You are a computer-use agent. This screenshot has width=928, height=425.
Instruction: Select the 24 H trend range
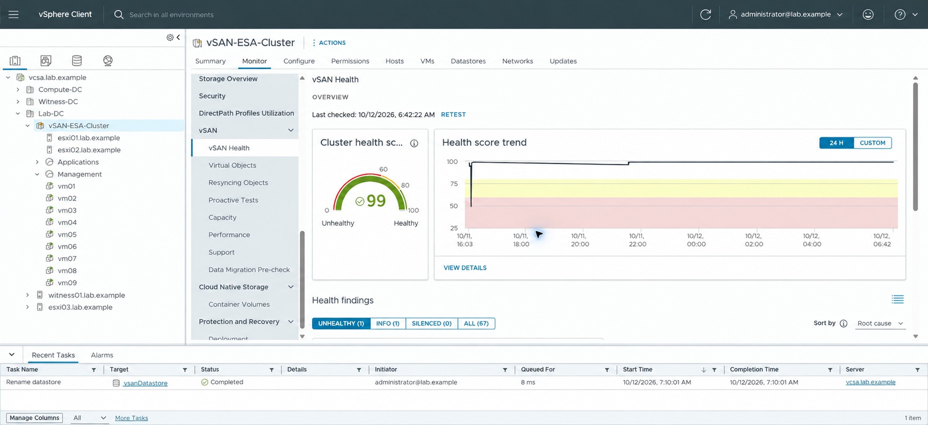(x=836, y=143)
